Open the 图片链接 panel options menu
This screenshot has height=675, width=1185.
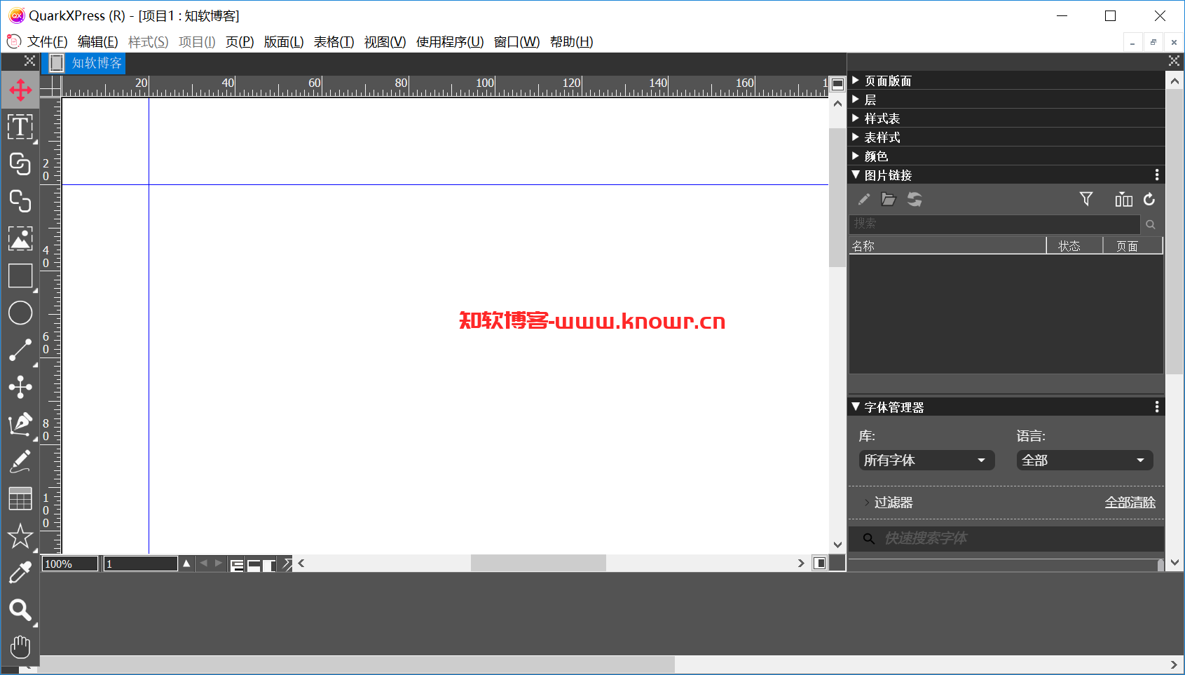coord(1157,175)
